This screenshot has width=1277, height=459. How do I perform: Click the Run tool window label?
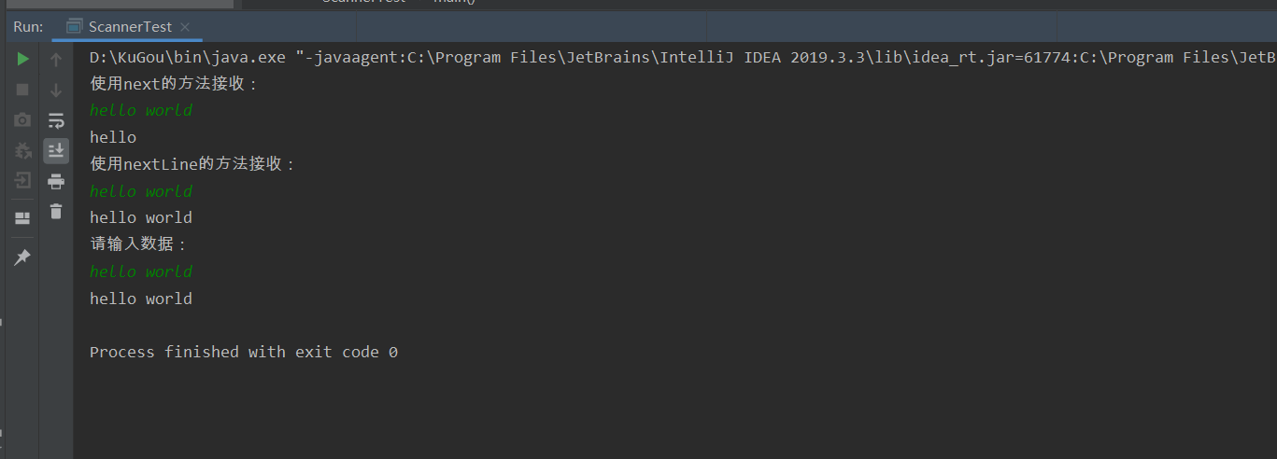click(28, 27)
